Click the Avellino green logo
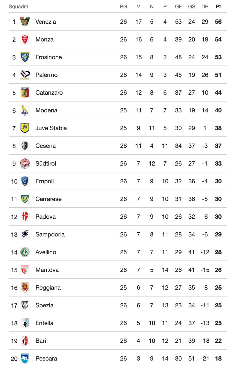Image resolution: width=227 pixels, height=366 pixels. click(x=25, y=252)
